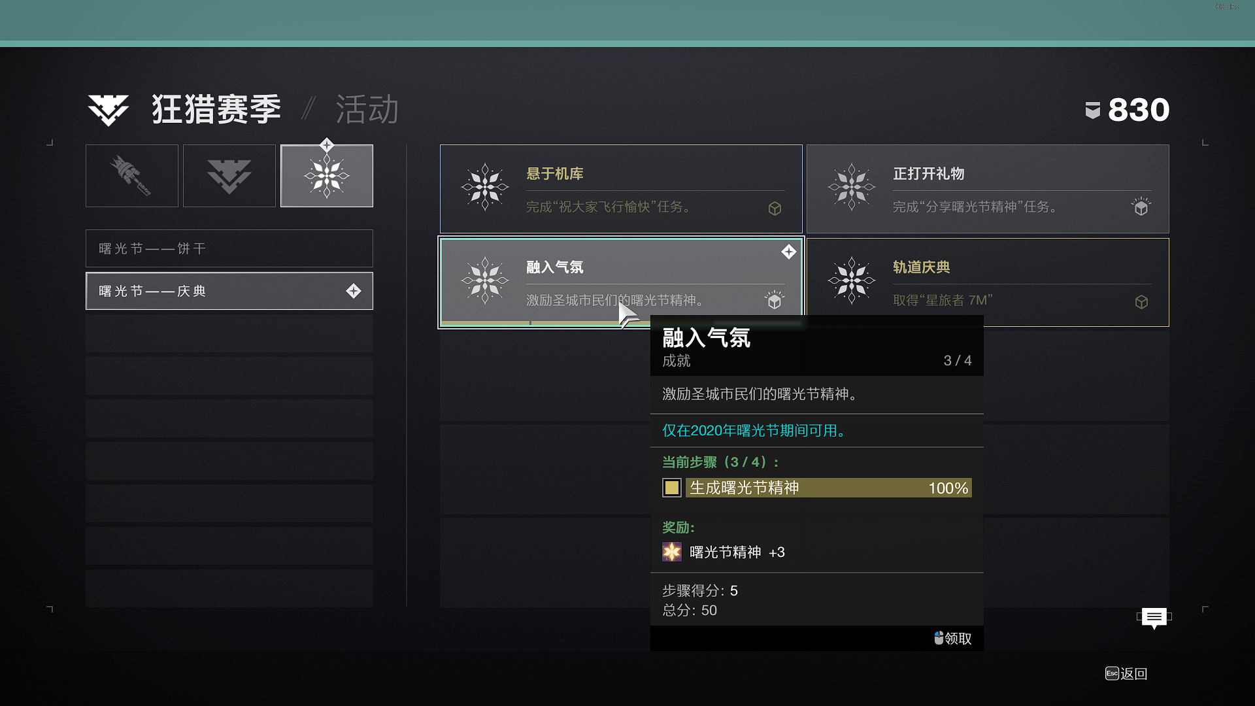Image resolution: width=1255 pixels, height=706 pixels.
Task: Open the 轨道庆典 triumph card
Action: point(988,282)
